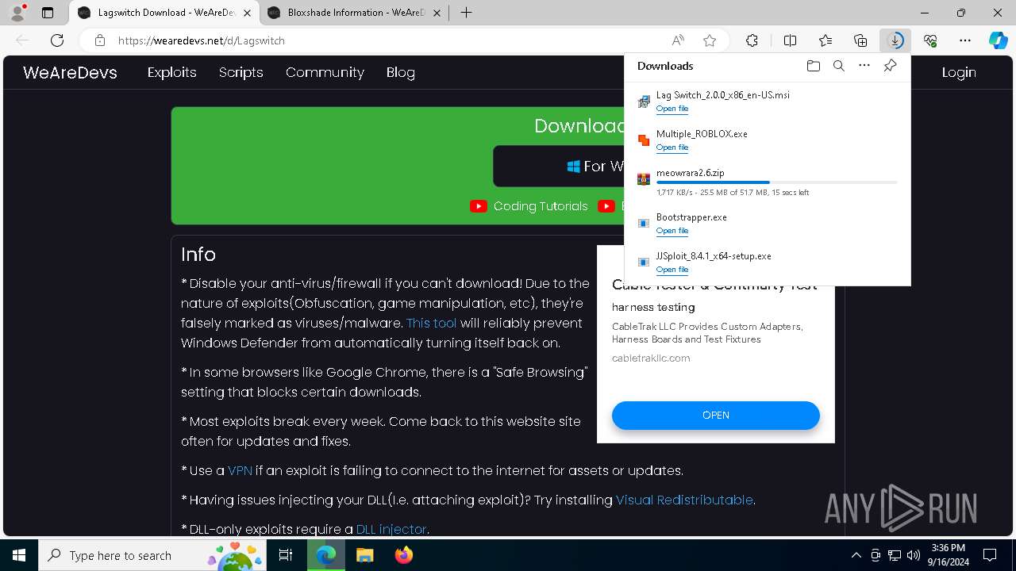This screenshot has width=1016, height=571.
Task: Open the Community menu
Action: click(x=325, y=72)
